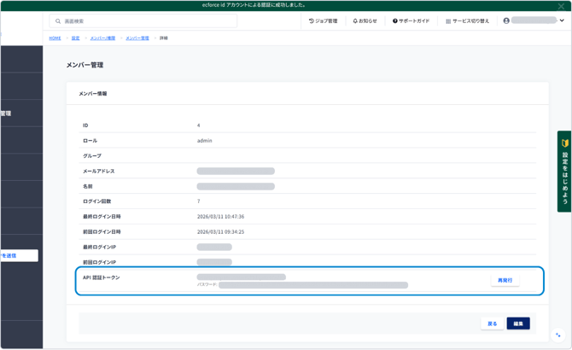Open the サポートガイド help guide
Screen dimensions: 572x350
[411, 21]
